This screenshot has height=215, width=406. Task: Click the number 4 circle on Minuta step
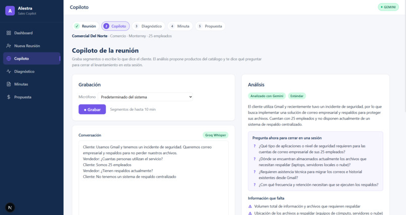pyautogui.click(x=172, y=26)
